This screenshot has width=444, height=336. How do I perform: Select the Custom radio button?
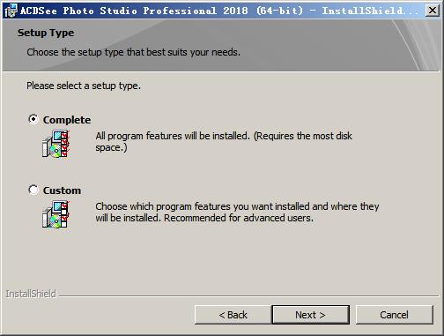click(33, 190)
